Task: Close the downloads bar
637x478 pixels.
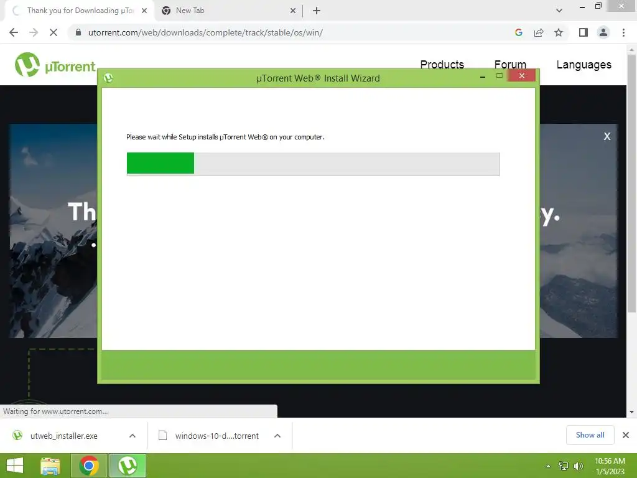Action: click(x=626, y=435)
